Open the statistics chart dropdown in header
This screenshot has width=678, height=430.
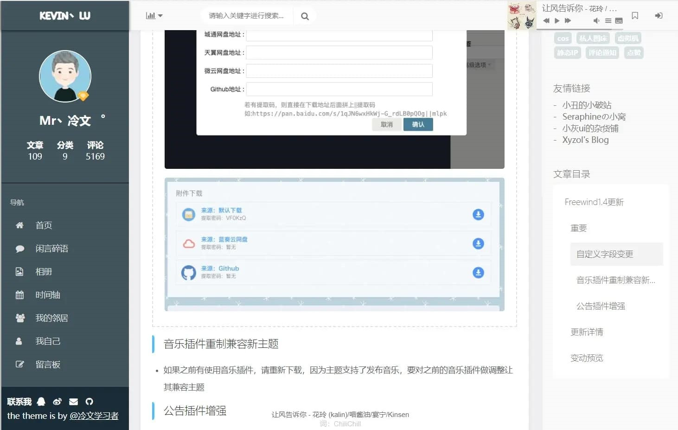click(154, 16)
